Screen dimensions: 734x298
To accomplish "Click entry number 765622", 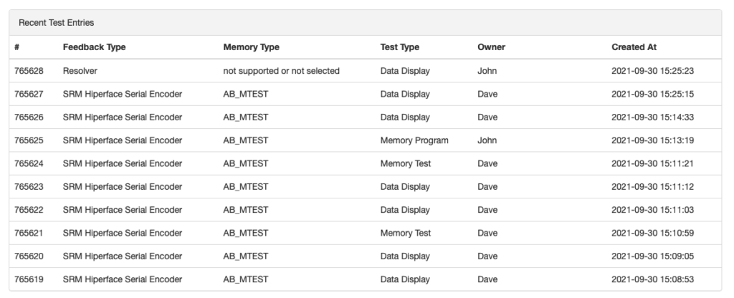I will tap(29, 210).
